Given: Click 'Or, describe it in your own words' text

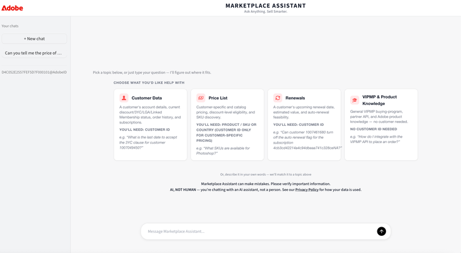Looking at the screenshot, I should [266, 174].
